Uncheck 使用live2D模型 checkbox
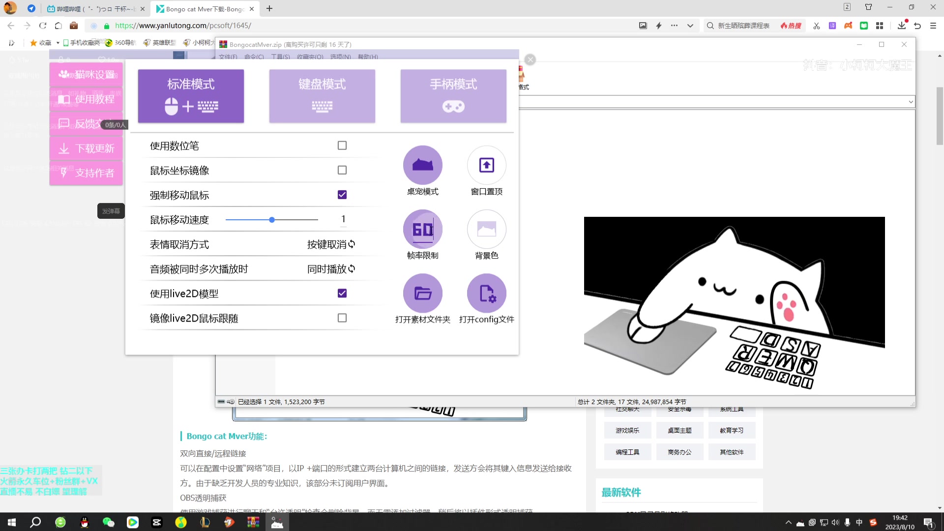The image size is (944, 531). [342, 293]
